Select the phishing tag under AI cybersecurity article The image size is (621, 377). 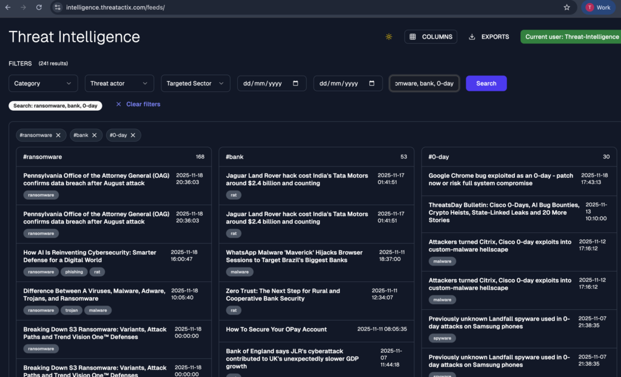click(73, 272)
